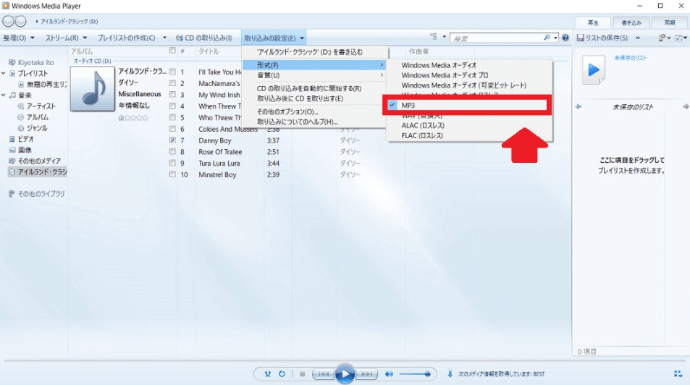Start playback with the round play button
690x385 pixels.
345,374
